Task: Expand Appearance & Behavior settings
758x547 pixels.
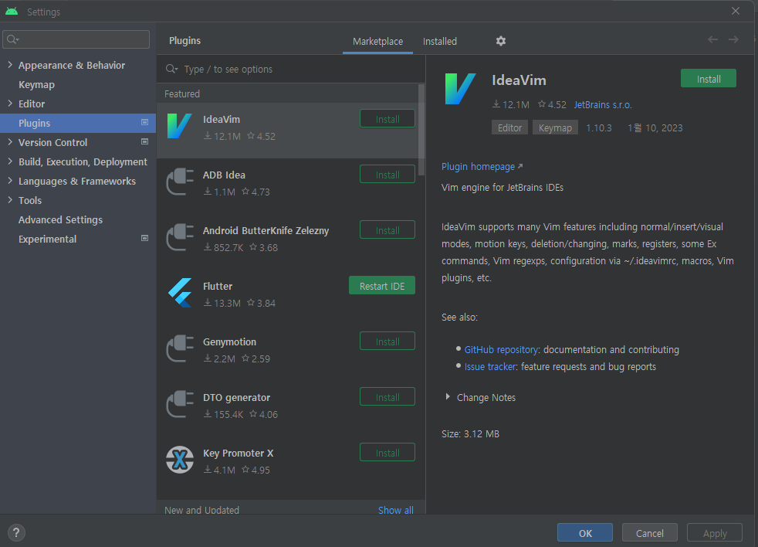Action: click(x=10, y=64)
